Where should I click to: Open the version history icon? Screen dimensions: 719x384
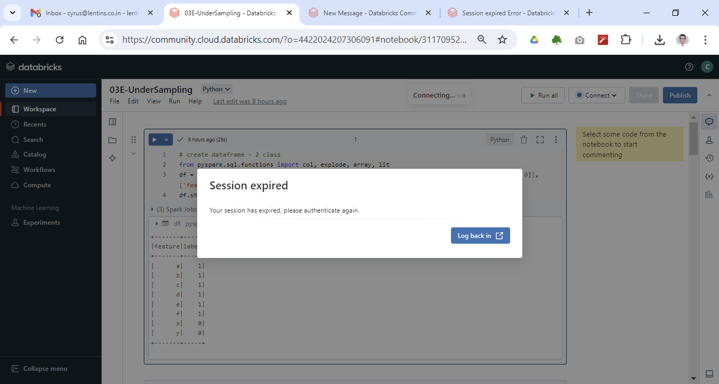coord(709,158)
